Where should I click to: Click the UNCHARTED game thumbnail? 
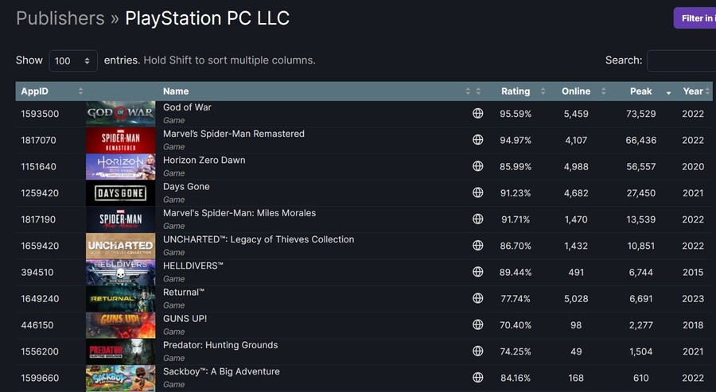[x=120, y=246]
